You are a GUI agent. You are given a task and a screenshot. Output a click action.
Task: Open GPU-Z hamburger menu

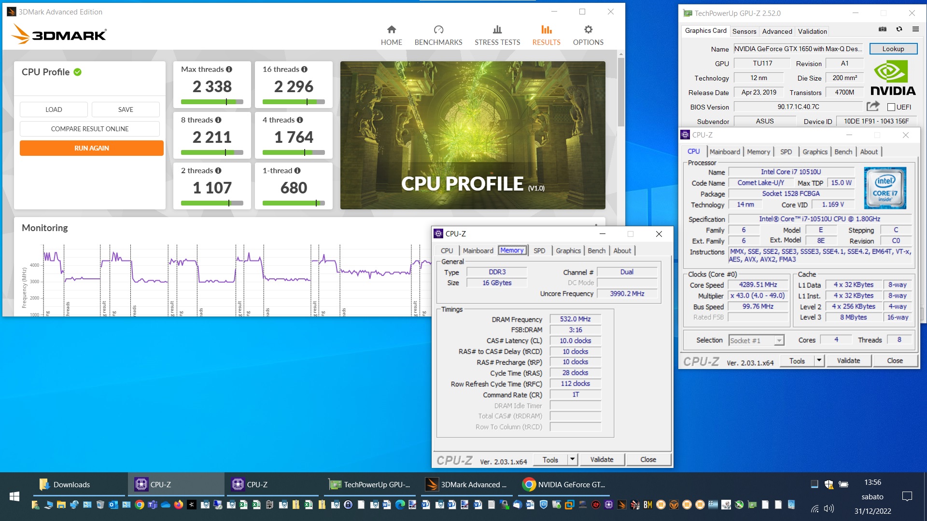915,29
